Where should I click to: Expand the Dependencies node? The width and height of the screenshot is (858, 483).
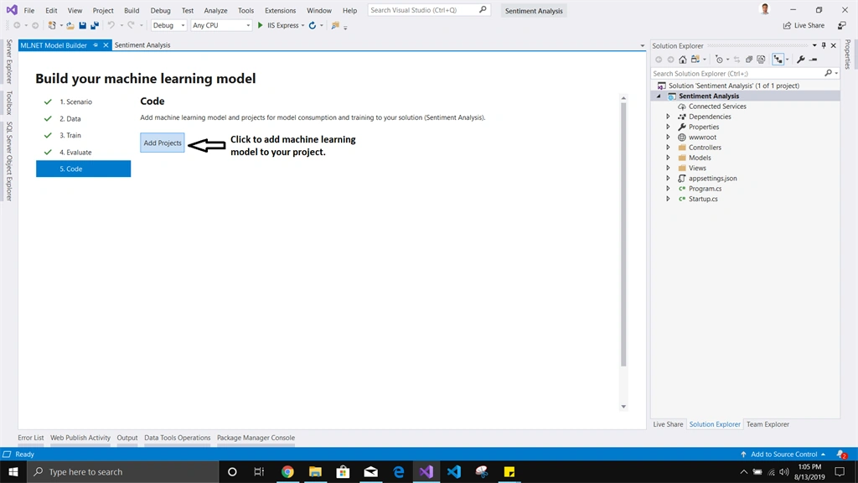pos(668,117)
